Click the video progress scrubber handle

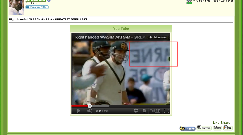(x=90, y=106)
